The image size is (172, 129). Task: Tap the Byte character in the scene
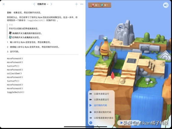[x=105, y=48]
